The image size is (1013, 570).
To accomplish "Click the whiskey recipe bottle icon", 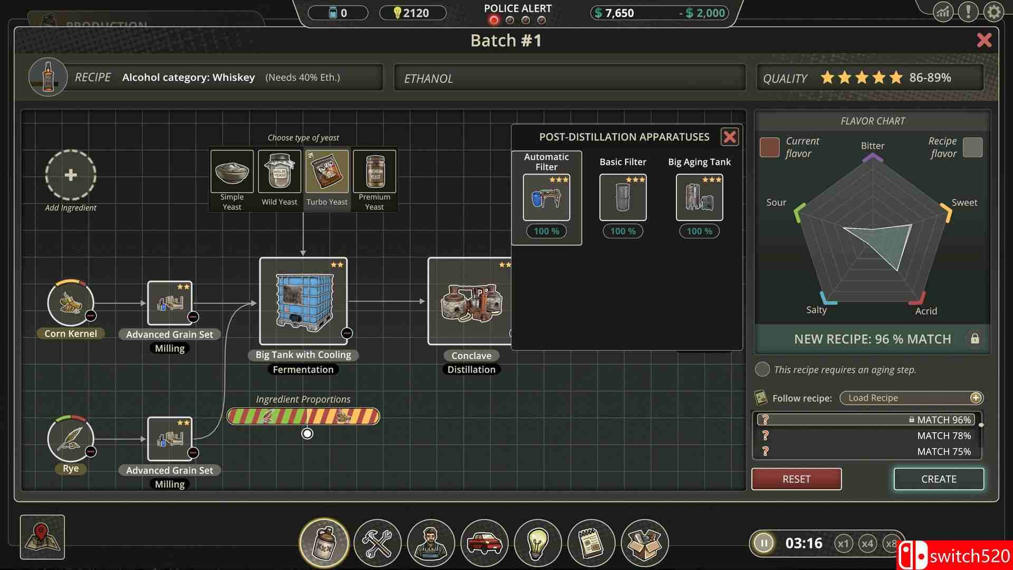I will (x=48, y=77).
